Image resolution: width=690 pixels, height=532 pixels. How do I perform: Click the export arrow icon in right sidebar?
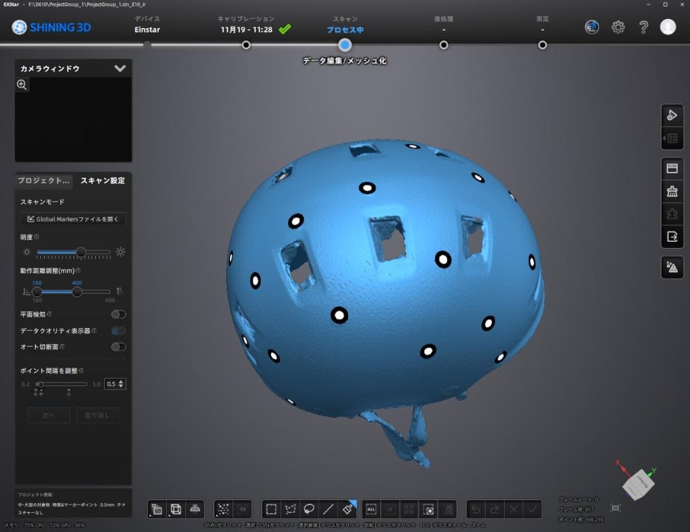(671, 237)
